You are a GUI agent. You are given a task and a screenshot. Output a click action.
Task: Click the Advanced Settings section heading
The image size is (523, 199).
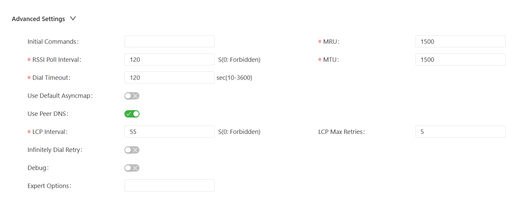point(38,19)
